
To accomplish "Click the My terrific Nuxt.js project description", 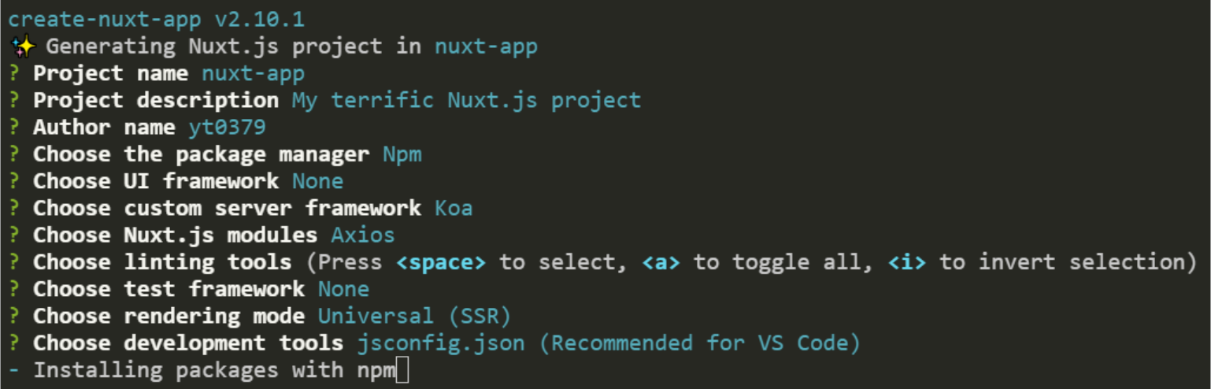I will tap(466, 102).
